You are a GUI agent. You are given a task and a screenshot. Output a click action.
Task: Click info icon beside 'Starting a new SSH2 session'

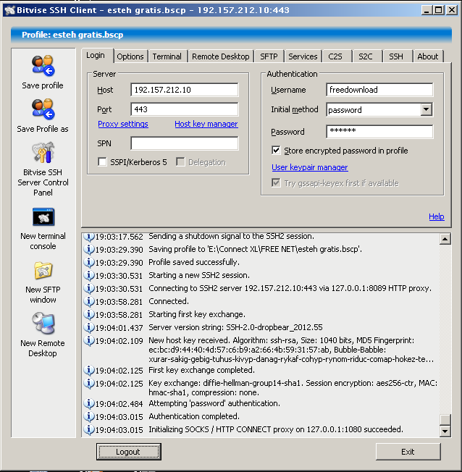89,275
